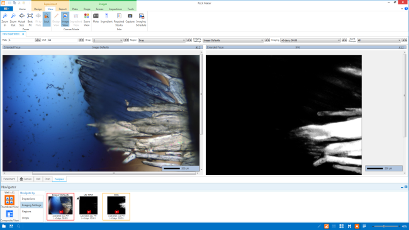Open the Inspections ribbon tab
This screenshot has height=230, width=409.
coord(115,9)
